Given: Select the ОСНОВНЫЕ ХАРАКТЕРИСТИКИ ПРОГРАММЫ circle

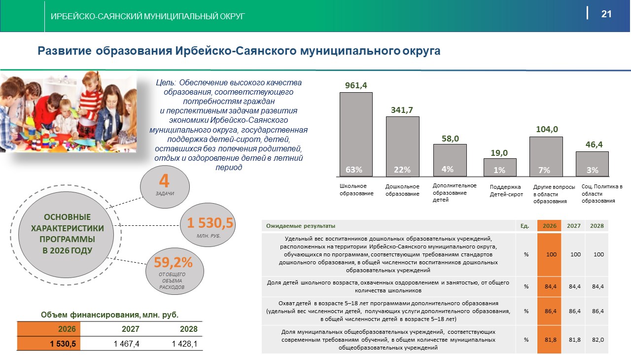Looking at the screenshot, I should (68, 234).
